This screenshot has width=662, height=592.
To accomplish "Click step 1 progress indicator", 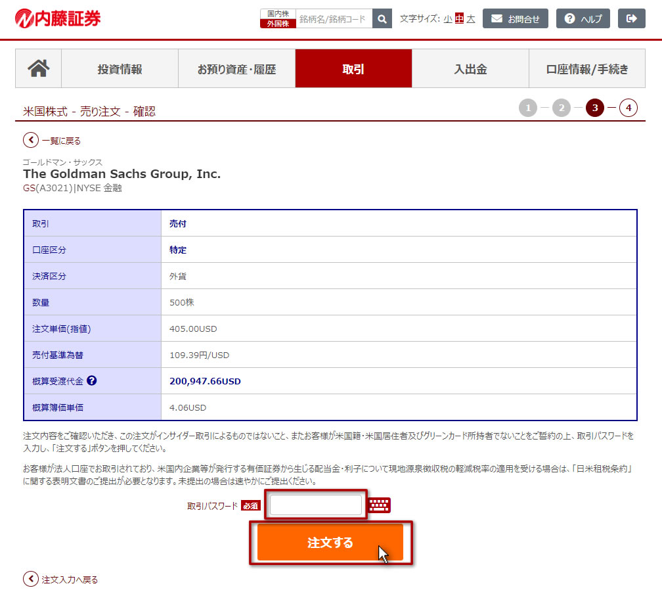I will click(528, 108).
